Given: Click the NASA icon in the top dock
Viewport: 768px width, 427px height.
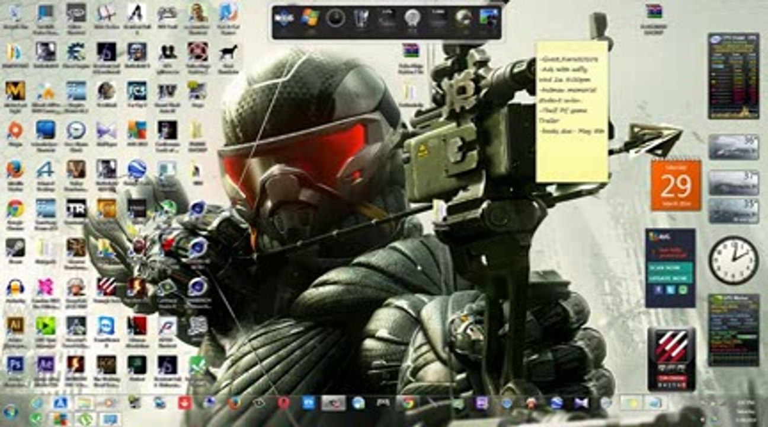Looking at the screenshot, I should pyautogui.click(x=284, y=18).
